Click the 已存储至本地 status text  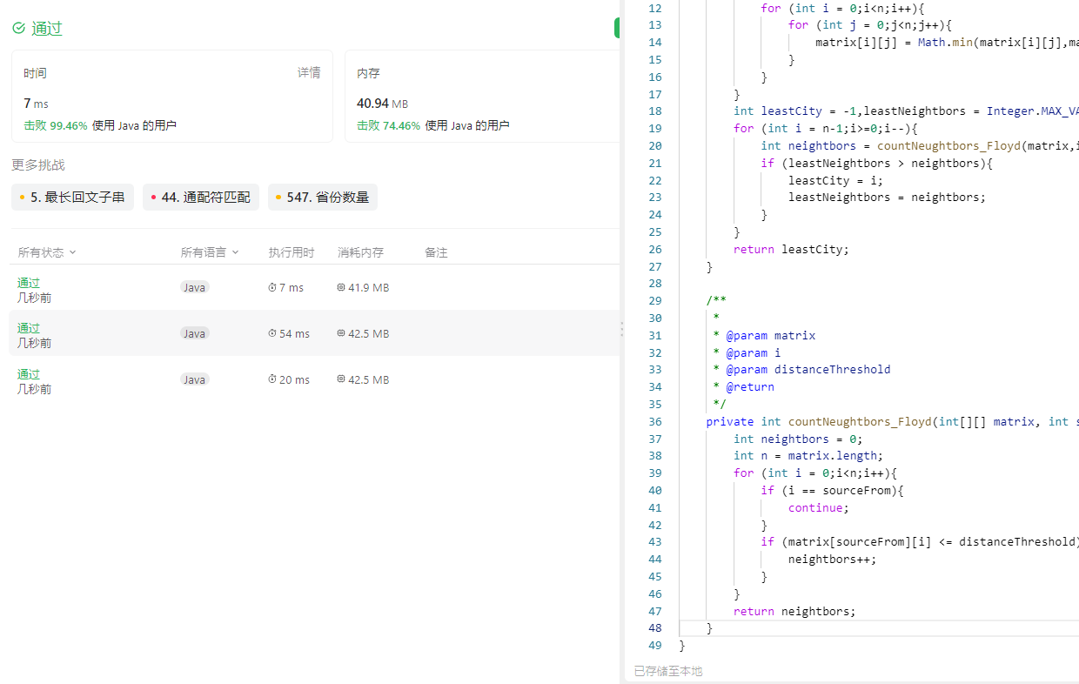coord(668,670)
